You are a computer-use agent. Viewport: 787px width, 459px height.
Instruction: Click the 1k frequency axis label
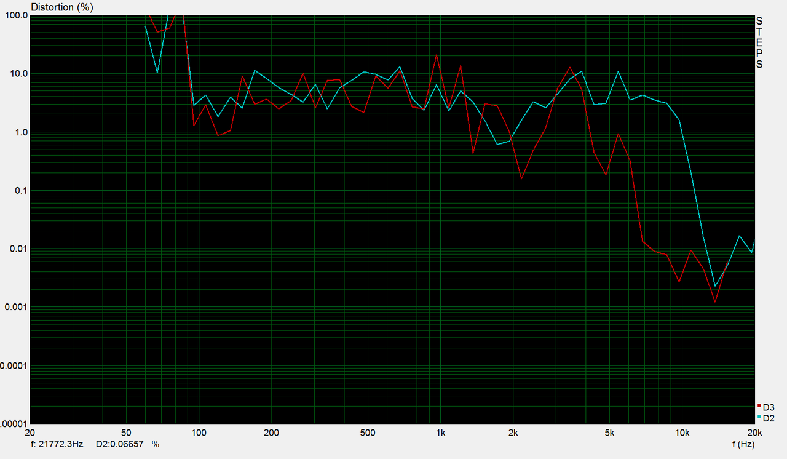click(440, 432)
